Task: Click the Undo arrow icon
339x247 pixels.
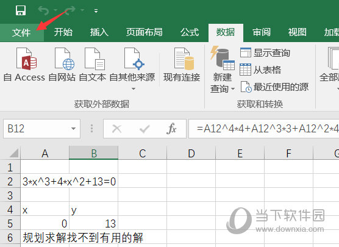Action: pyautogui.click(x=43, y=10)
